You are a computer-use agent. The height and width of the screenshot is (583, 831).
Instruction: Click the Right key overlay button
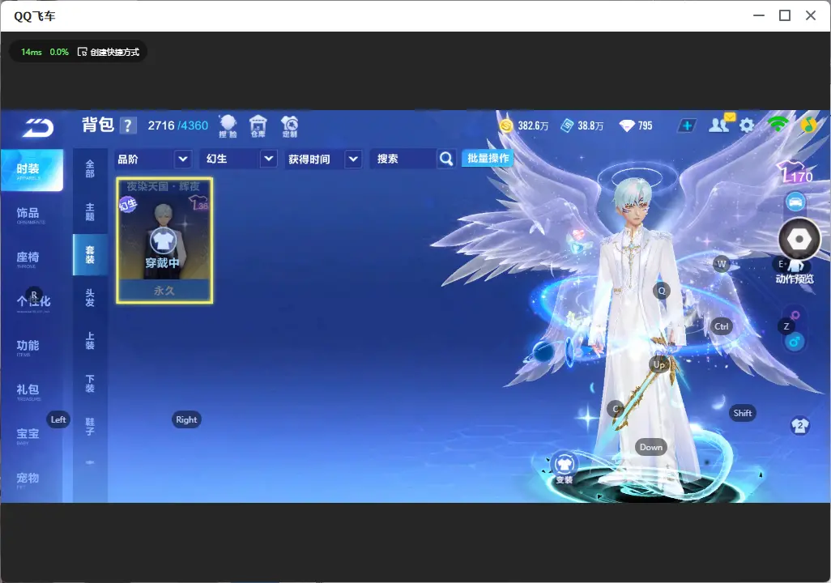[186, 419]
